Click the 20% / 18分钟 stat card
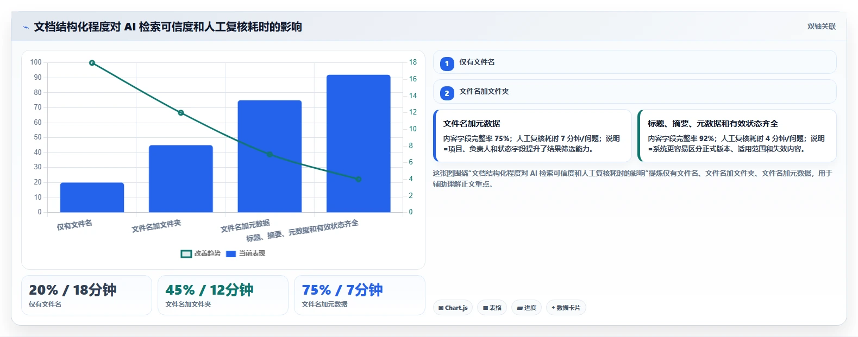This screenshot has width=858, height=337. 86,295
